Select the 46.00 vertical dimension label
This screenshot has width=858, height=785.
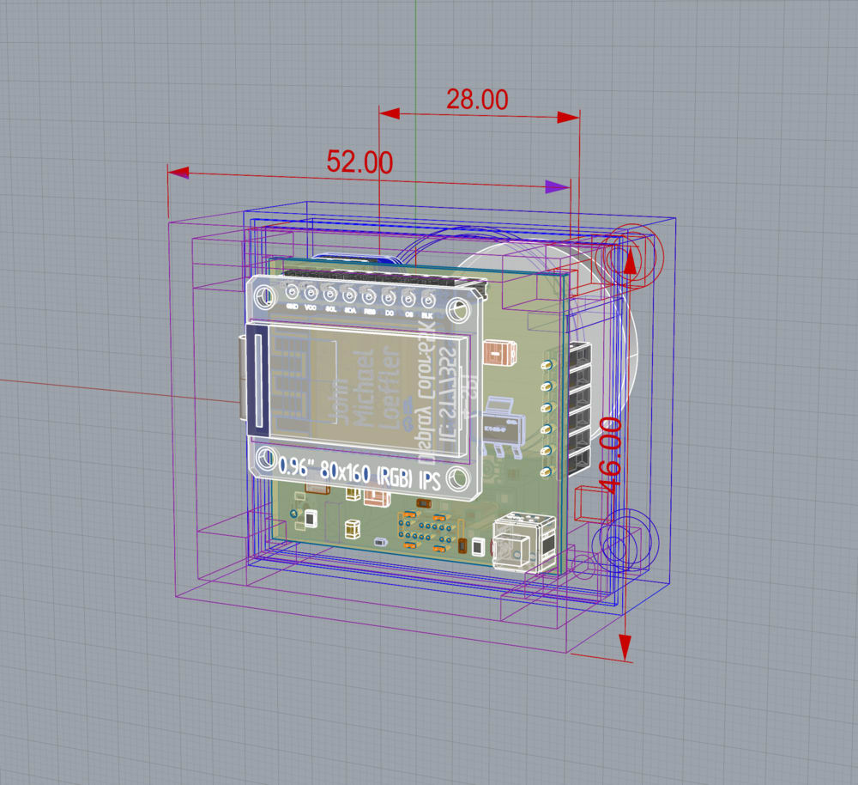coord(611,455)
